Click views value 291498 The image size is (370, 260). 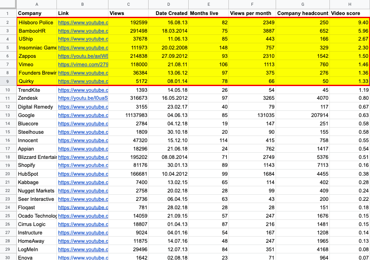coord(128,31)
